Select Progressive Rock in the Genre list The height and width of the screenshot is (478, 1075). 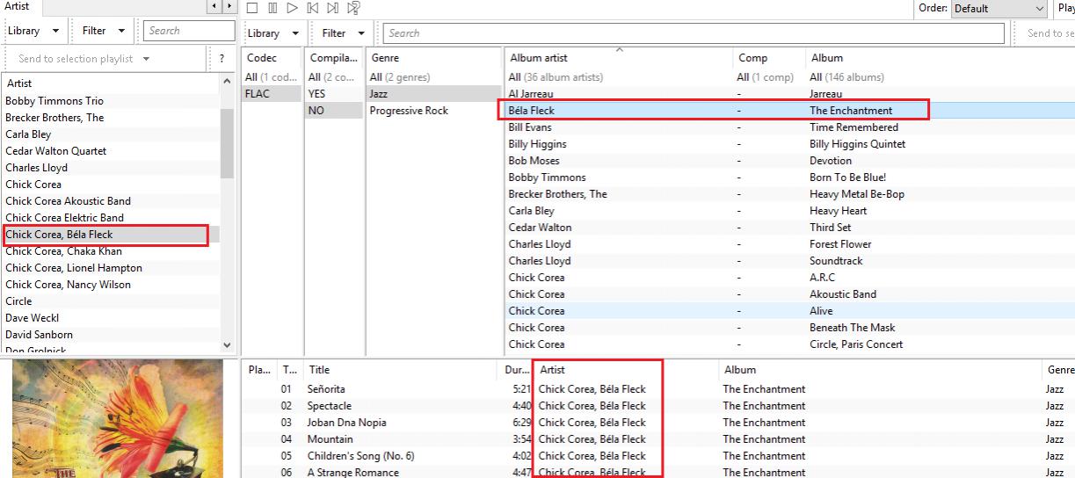(x=409, y=111)
